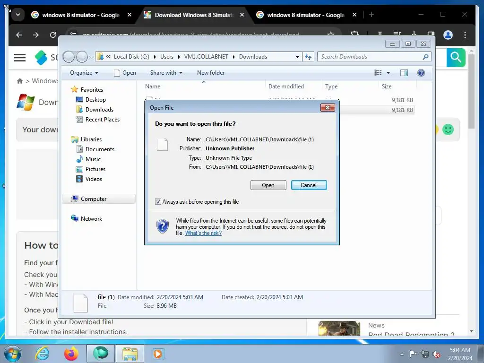The image size is (484, 363).
Task: Select Libraries in navigation pane
Action: tap(91, 139)
